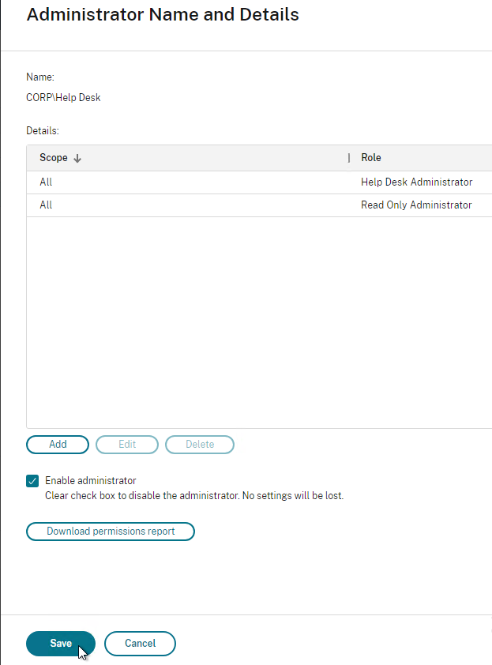Sort by the Scope column header
492x665 pixels.
point(54,158)
